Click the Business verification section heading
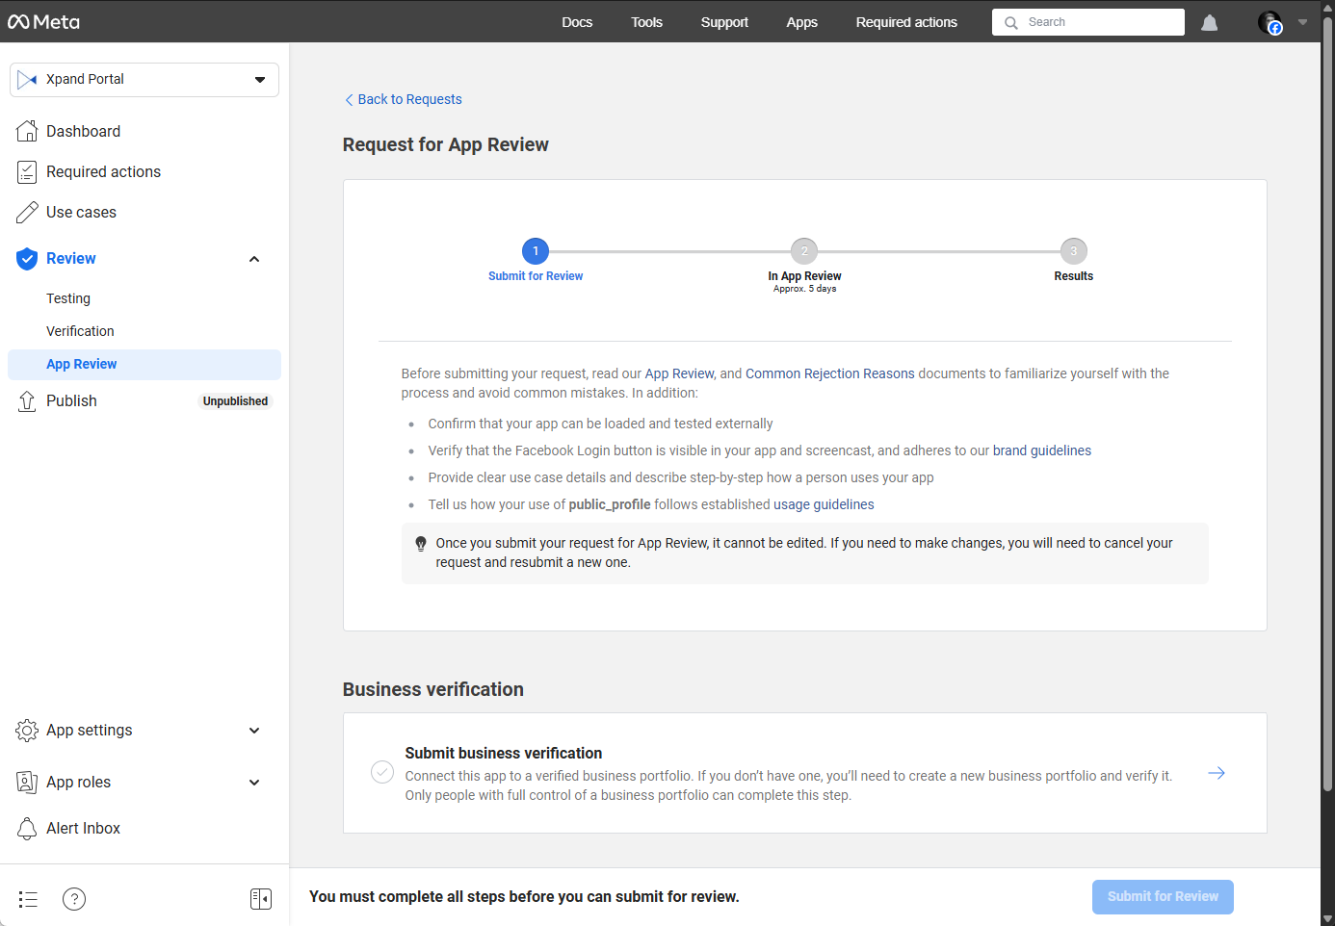1335x926 pixels. point(433,689)
